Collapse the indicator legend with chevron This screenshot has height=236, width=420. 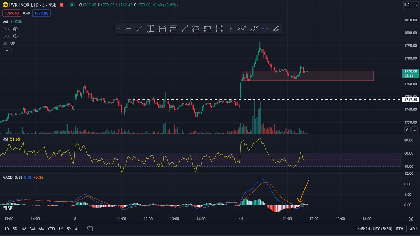(x=7, y=51)
